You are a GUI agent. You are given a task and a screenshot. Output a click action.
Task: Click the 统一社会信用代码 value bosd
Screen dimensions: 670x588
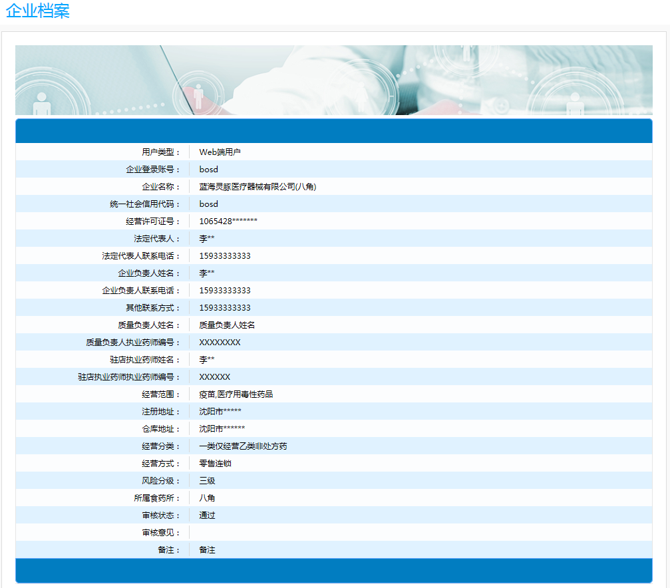tap(208, 204)
